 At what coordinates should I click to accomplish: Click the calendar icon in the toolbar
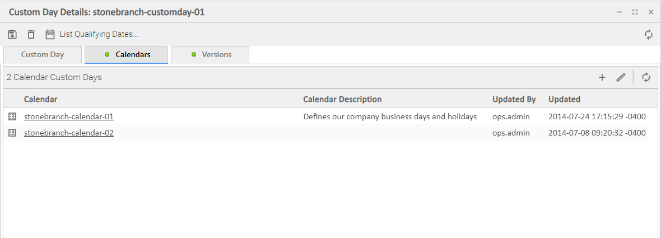(x=50, y=35)
